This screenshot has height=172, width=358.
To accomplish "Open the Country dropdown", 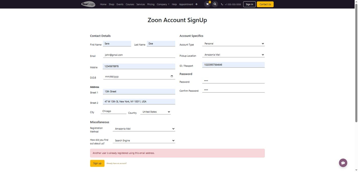I will (155, 112).
